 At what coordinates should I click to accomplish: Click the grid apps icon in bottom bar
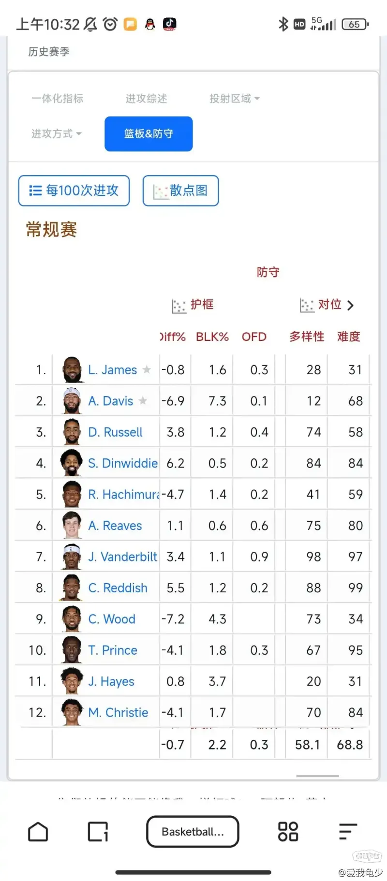(x=288, y=831)
